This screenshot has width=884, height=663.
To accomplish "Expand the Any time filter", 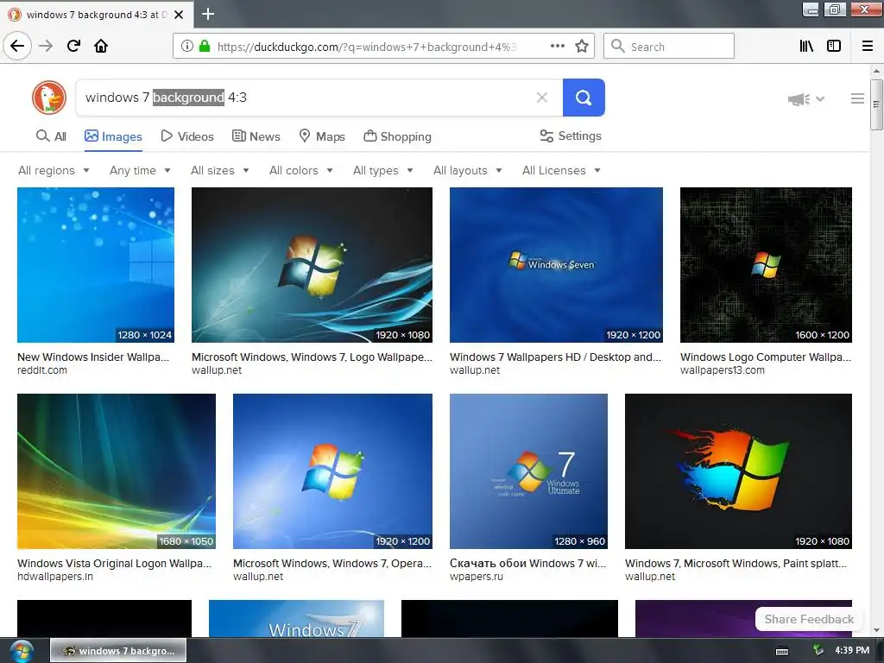I will point(140,170).
